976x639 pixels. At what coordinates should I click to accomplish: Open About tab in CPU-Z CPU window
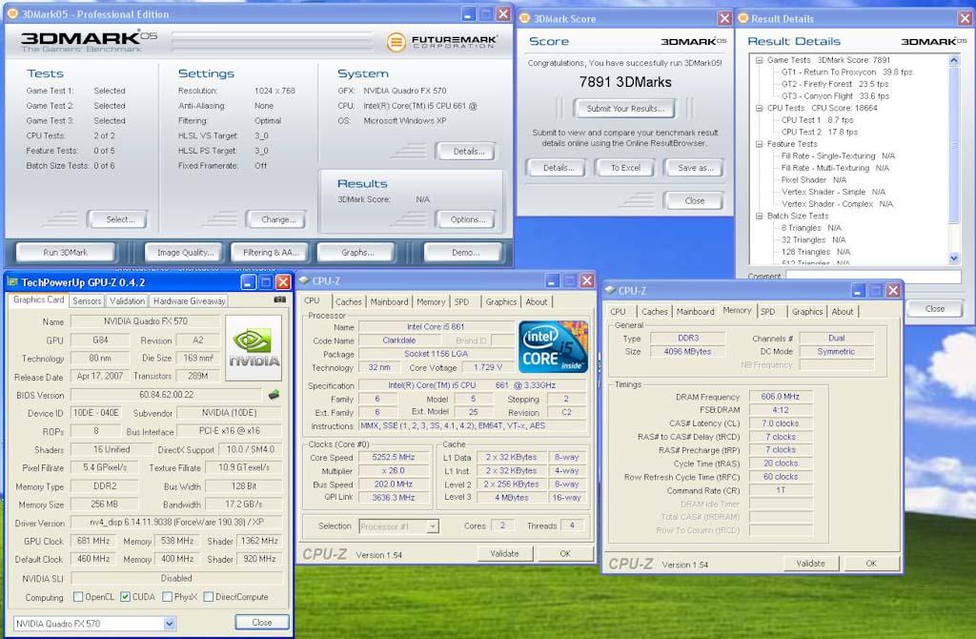(x=536, y=301)
